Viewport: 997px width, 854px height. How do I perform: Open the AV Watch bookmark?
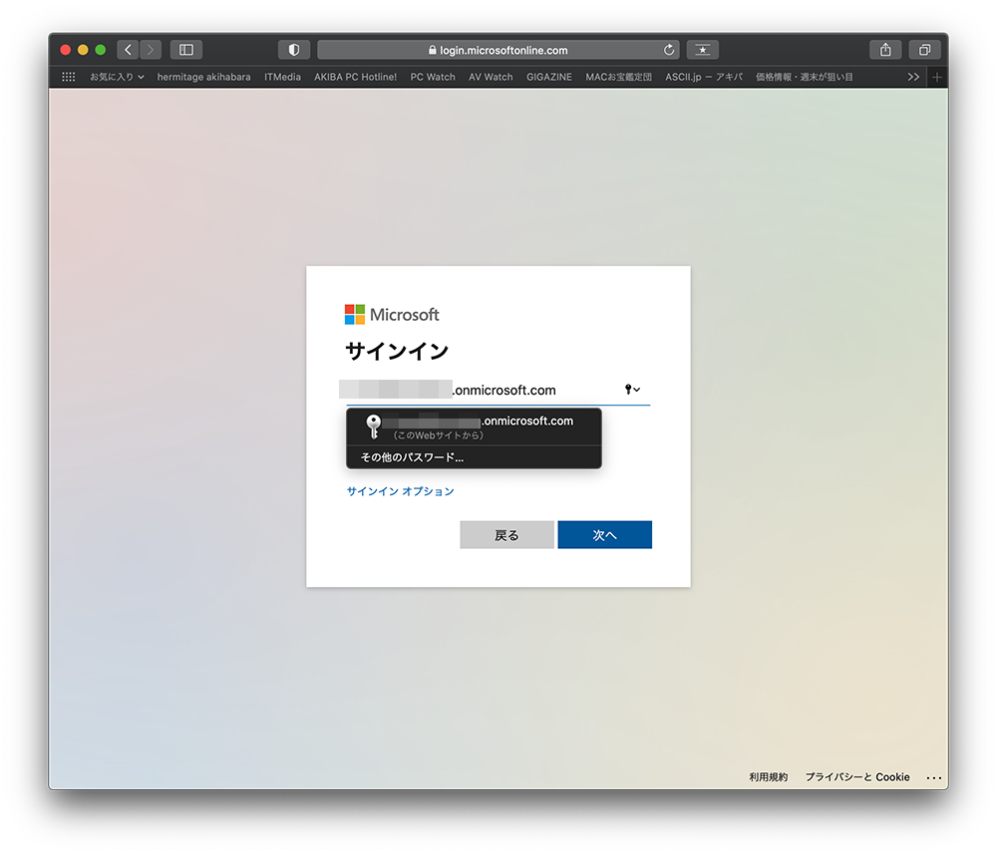pyautogui.click(x=491, y=77)
